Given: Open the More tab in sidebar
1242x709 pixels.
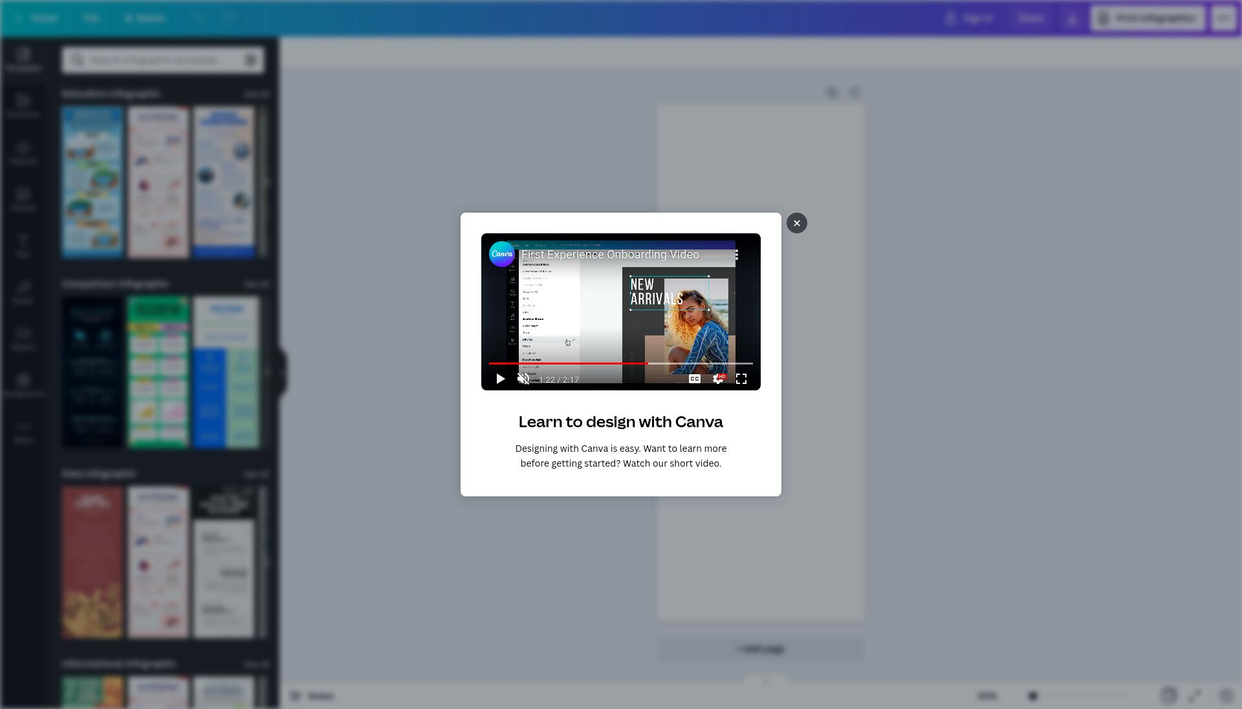Looking at the screenshot, I should 23,432.
